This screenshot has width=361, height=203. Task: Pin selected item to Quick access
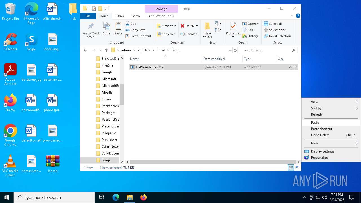[x=91, y=30]
